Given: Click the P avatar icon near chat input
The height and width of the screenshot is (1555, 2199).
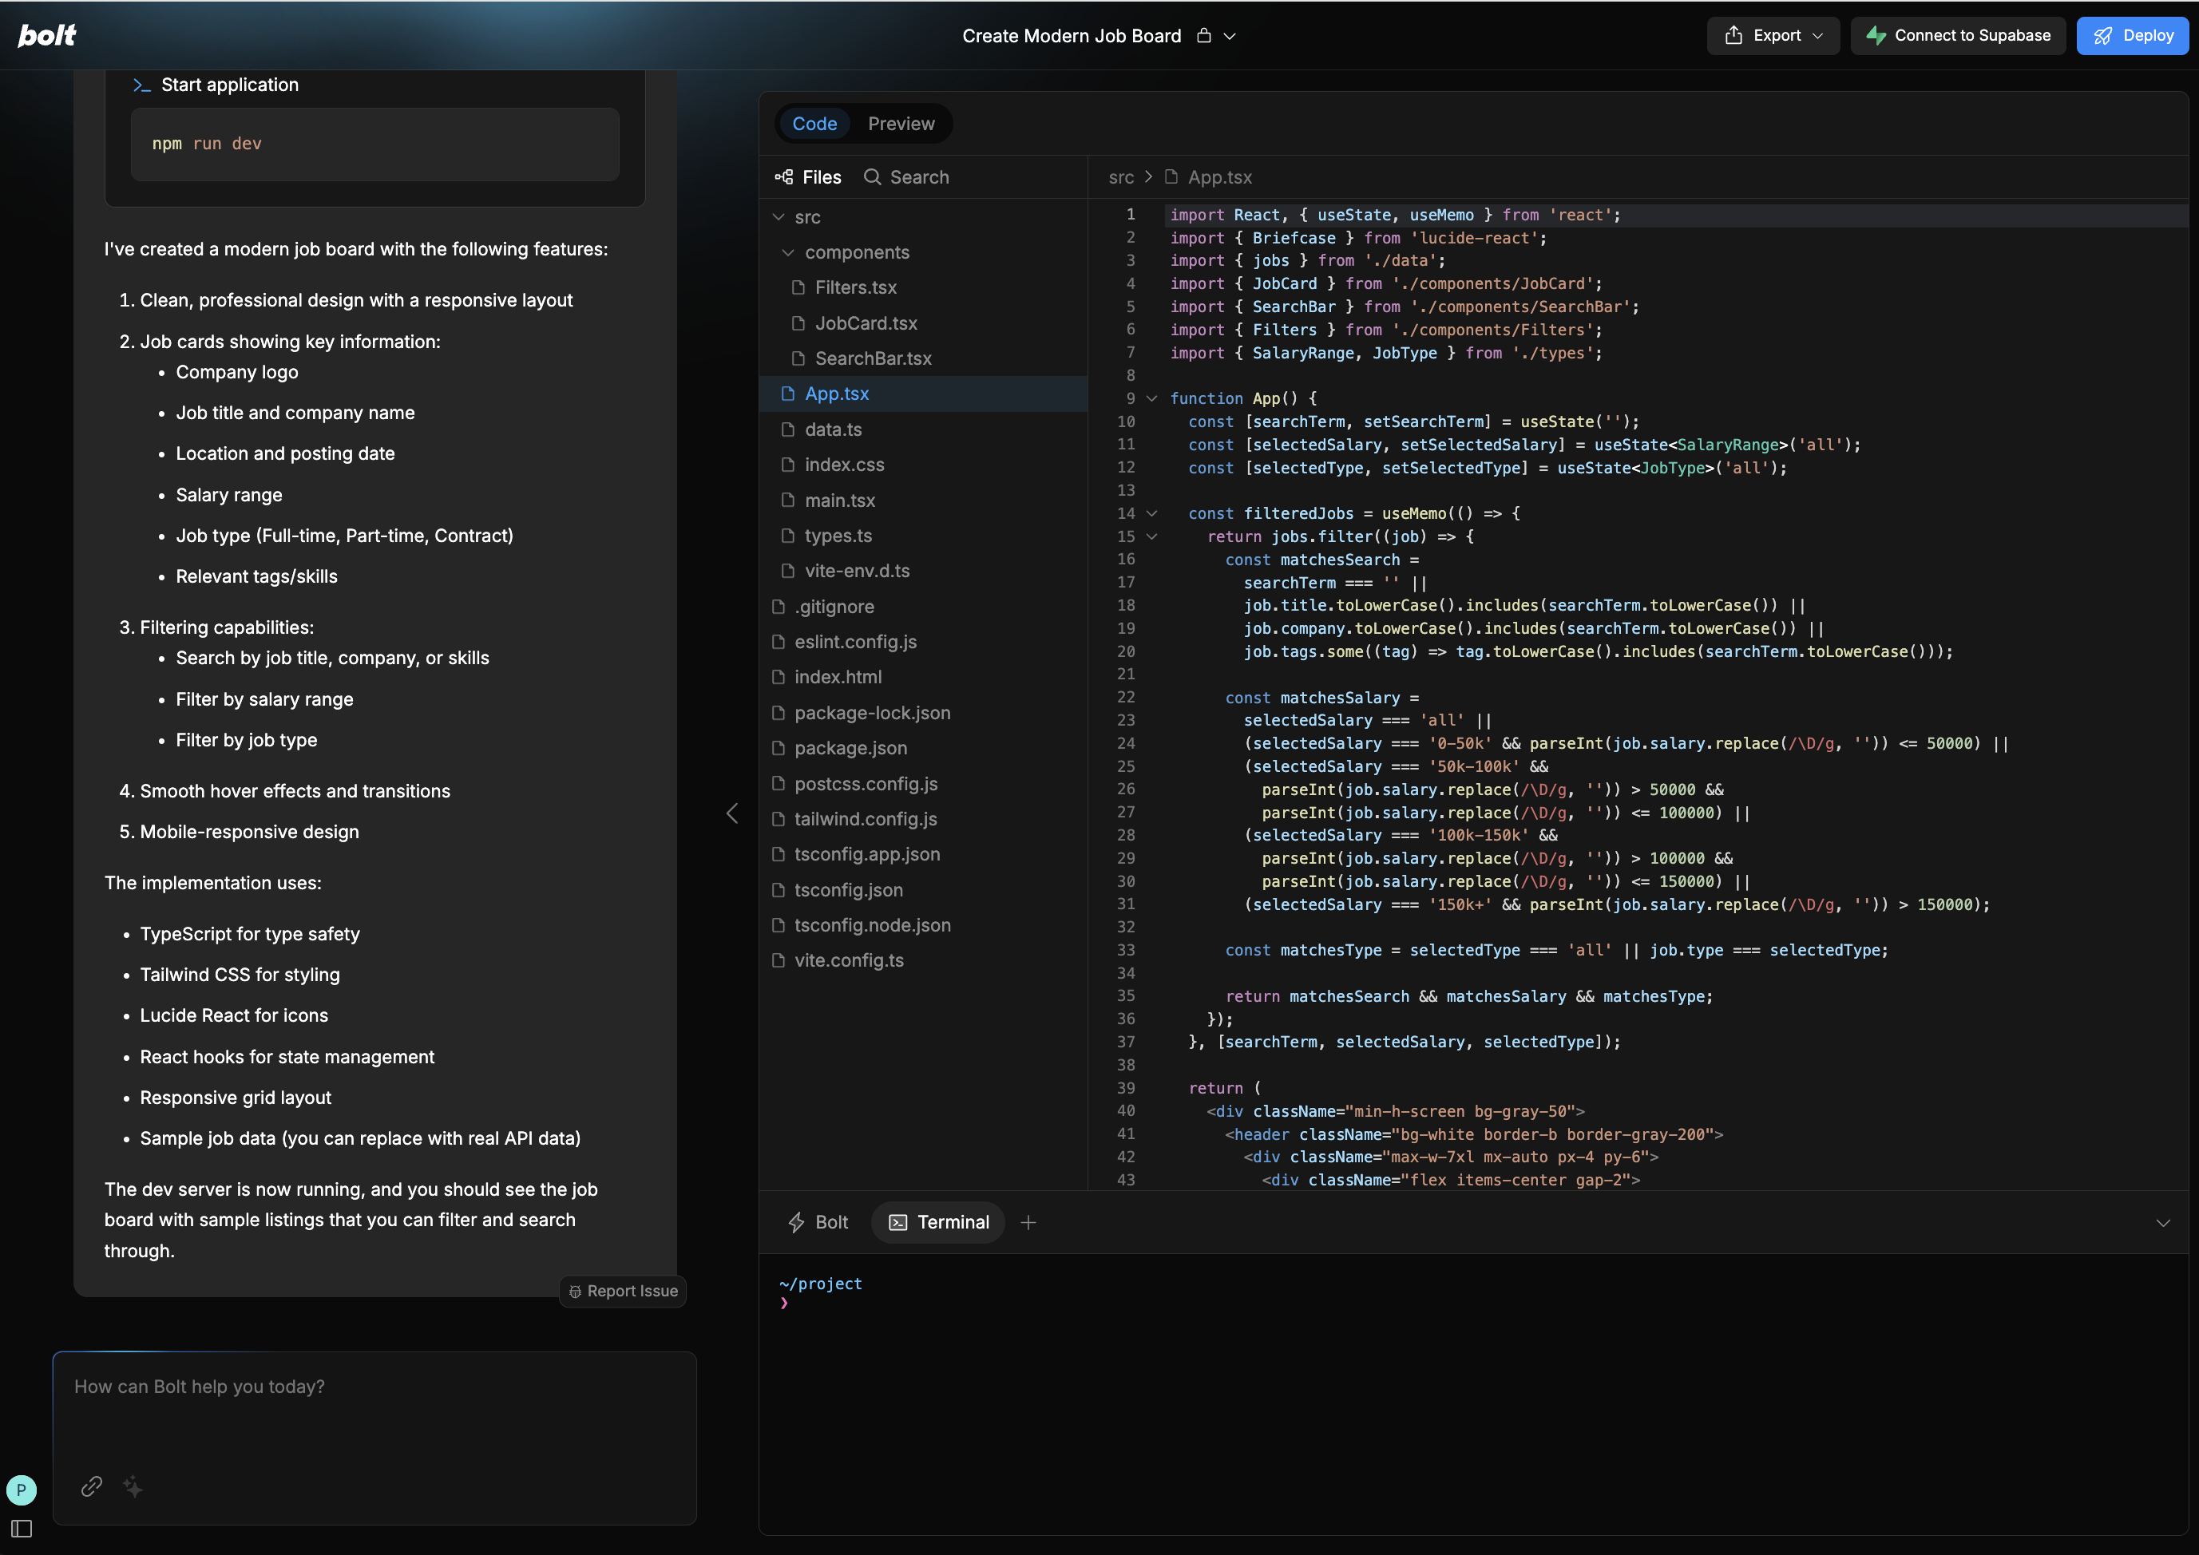Looking at the screenshot, I should click(x=21, y=1490).
